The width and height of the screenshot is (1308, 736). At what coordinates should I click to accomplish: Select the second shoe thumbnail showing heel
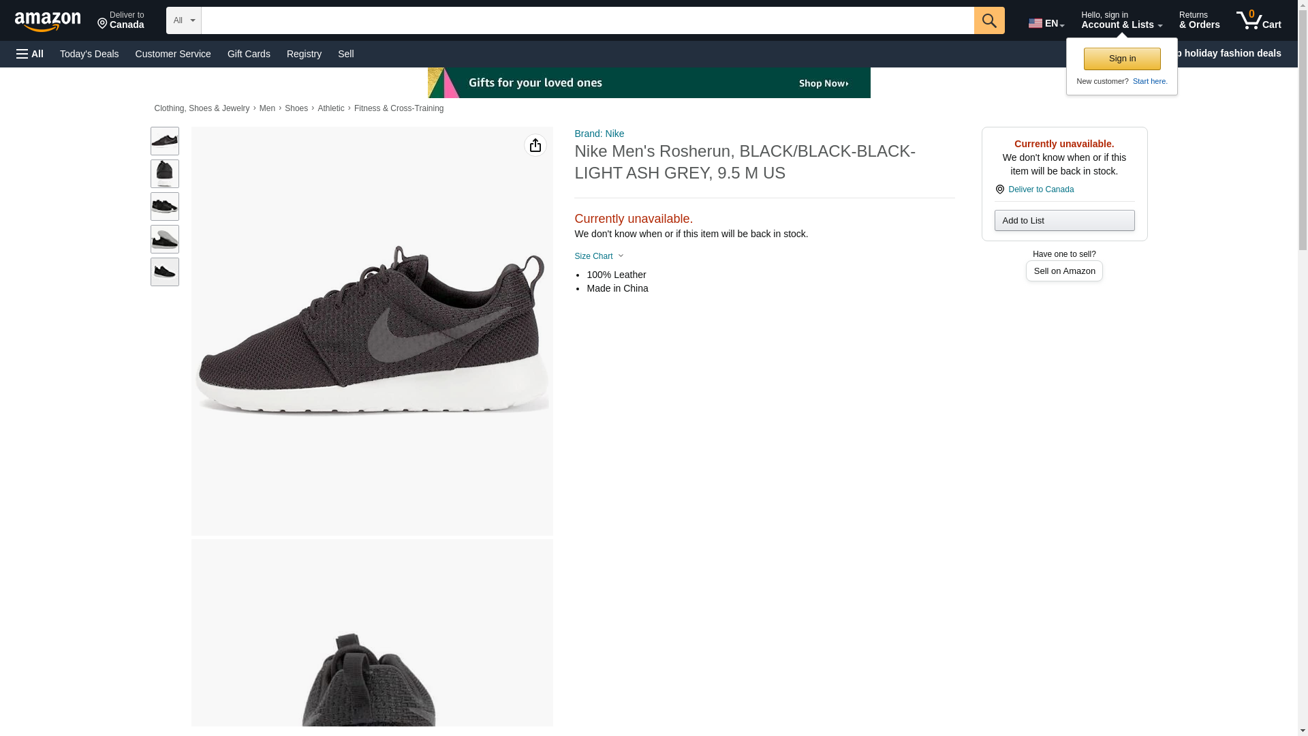click(164, 174)
